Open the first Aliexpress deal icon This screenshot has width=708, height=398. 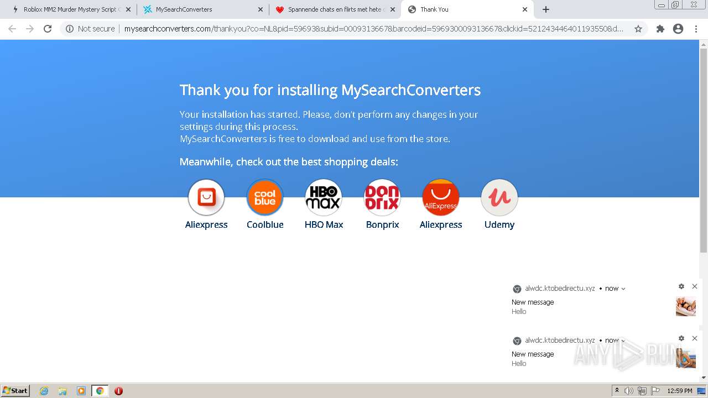(x=206, y=197)
